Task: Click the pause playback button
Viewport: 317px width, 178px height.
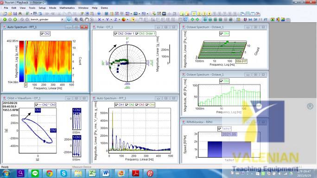Action: pyautogui.click(x=10, y=19)
